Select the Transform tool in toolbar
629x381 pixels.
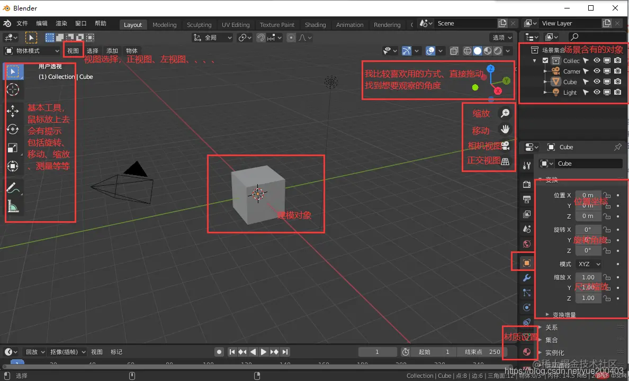pyautogui.click(x=13, y=166)
